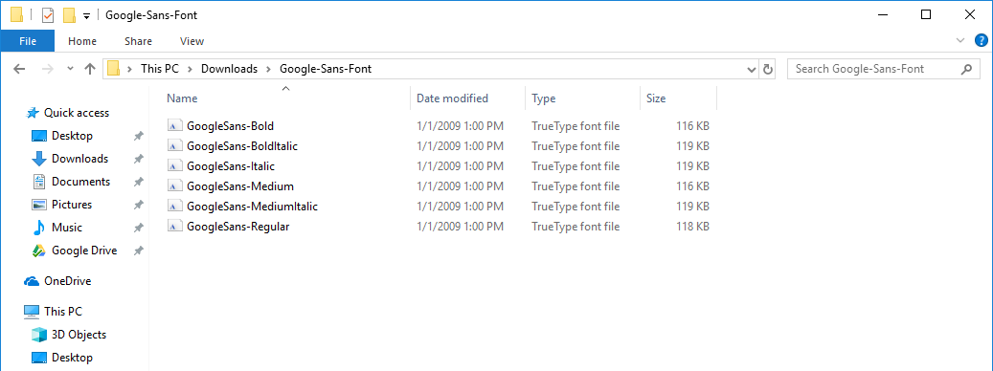Refresh the current folder view
993x371 pixels.
(768, 69)
